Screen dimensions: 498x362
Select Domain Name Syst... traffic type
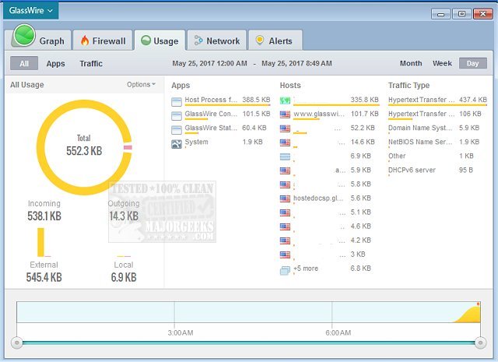[437, 128]
